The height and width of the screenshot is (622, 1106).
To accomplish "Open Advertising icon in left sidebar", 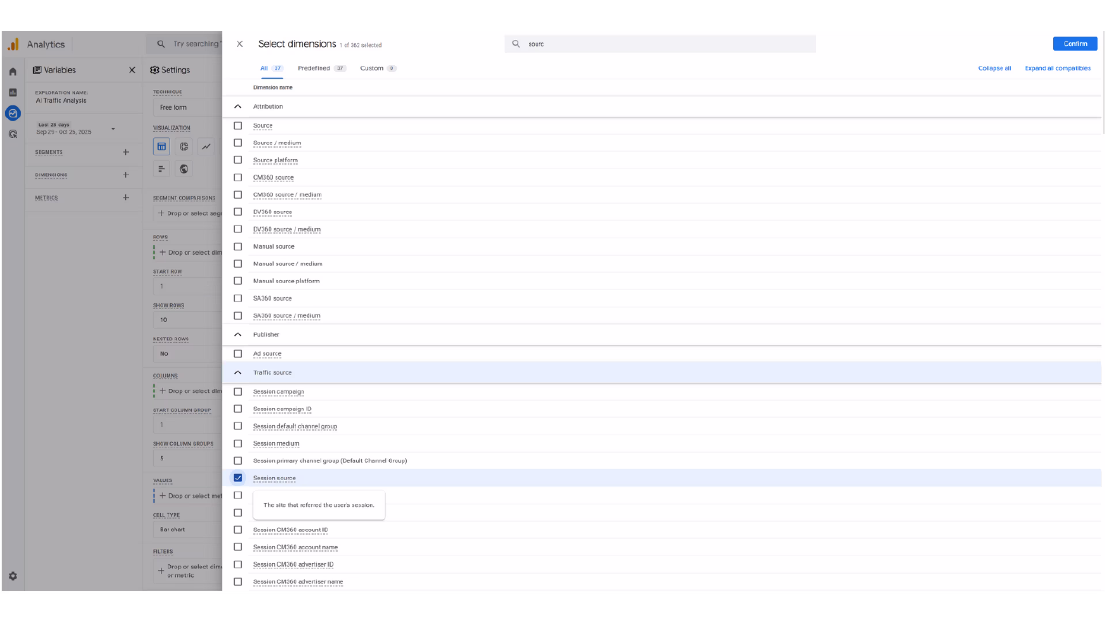I will pos(13,134).
